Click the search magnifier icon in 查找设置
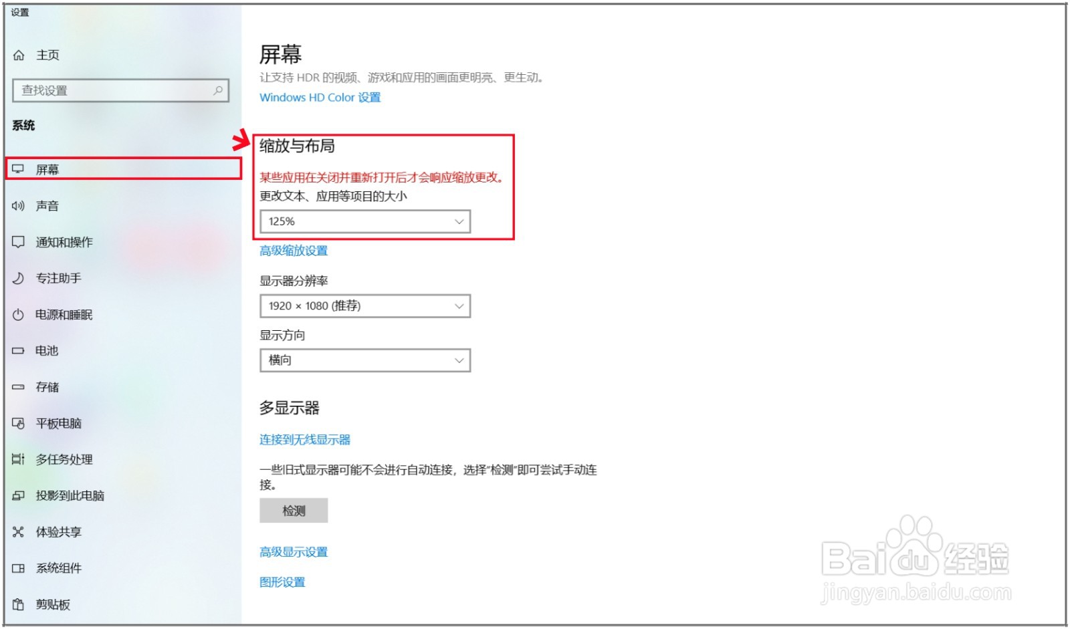 218,90
